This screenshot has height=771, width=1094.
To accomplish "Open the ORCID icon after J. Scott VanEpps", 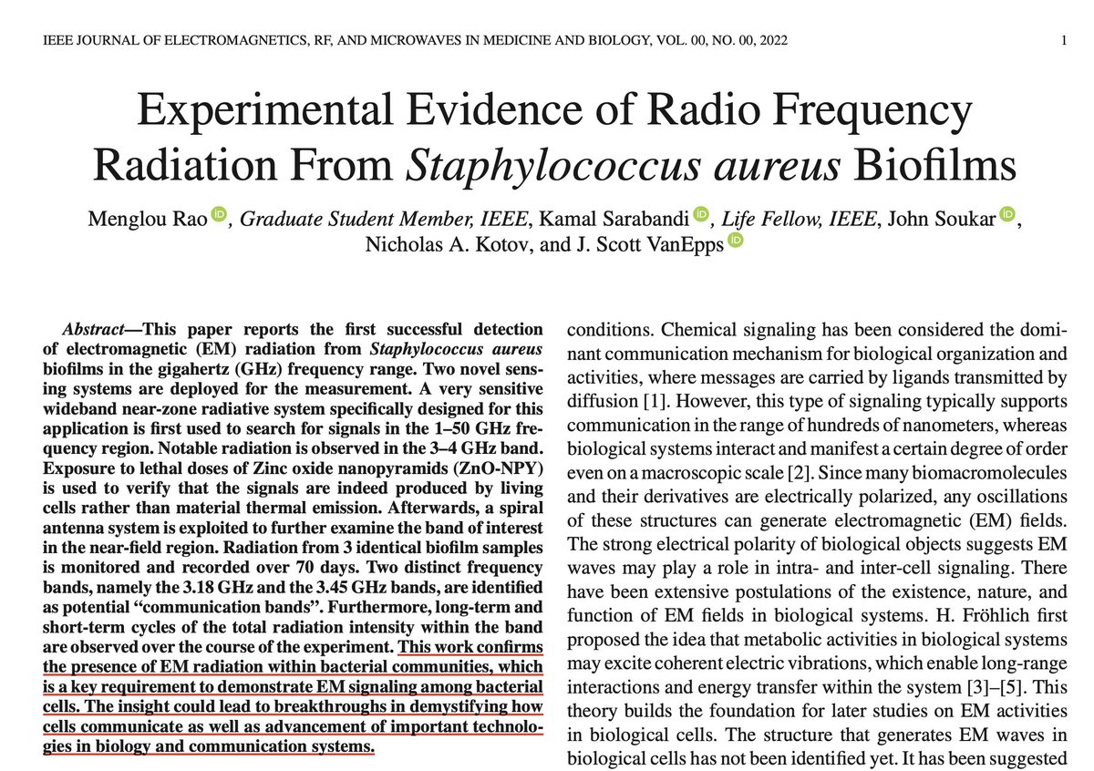I will pos(736,242).
